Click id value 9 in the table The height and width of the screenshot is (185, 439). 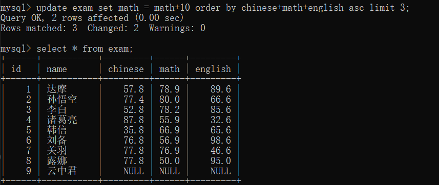tap(29, 171)
